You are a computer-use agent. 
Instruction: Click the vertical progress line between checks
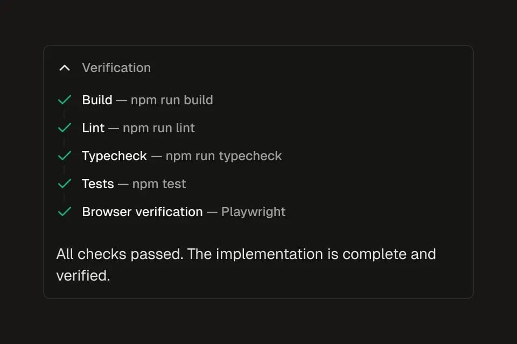tap(64, 113)
